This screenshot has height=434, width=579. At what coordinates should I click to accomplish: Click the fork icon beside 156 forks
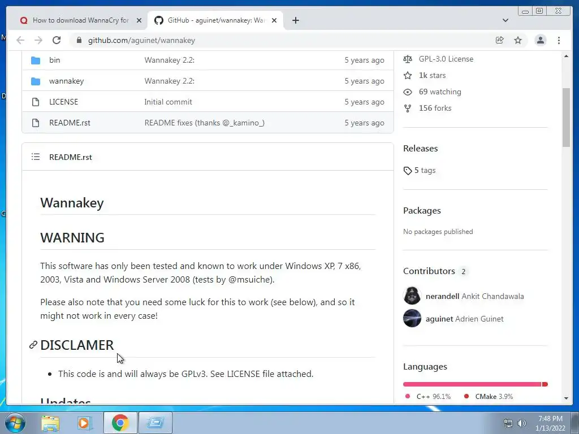pos(408,108)
